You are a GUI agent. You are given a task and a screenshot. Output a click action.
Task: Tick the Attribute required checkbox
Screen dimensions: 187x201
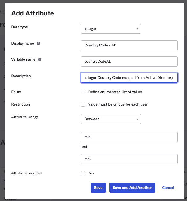point(83,173)
